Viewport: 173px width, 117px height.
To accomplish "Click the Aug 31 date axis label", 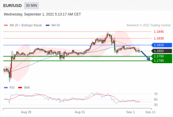I will (80, 112).
